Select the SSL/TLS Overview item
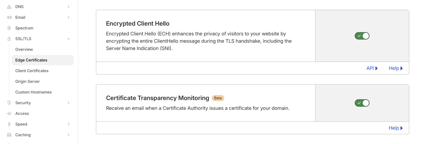This screenshot has width=425, height=144. click(24, 49)
